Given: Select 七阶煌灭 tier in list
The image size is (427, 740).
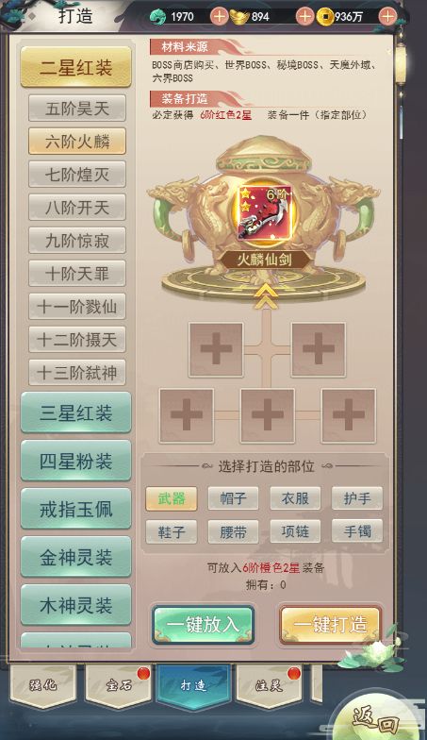Looking at the screenshot, I should click(x=77, y=174).
